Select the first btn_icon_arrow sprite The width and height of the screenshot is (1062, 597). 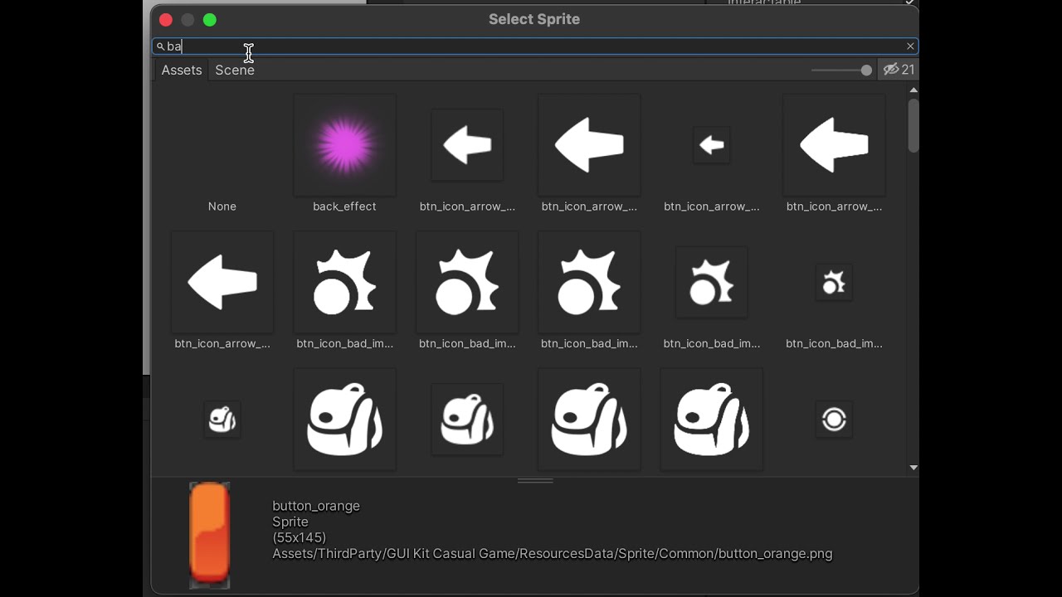pyautogui.click(x=467, y=145)
